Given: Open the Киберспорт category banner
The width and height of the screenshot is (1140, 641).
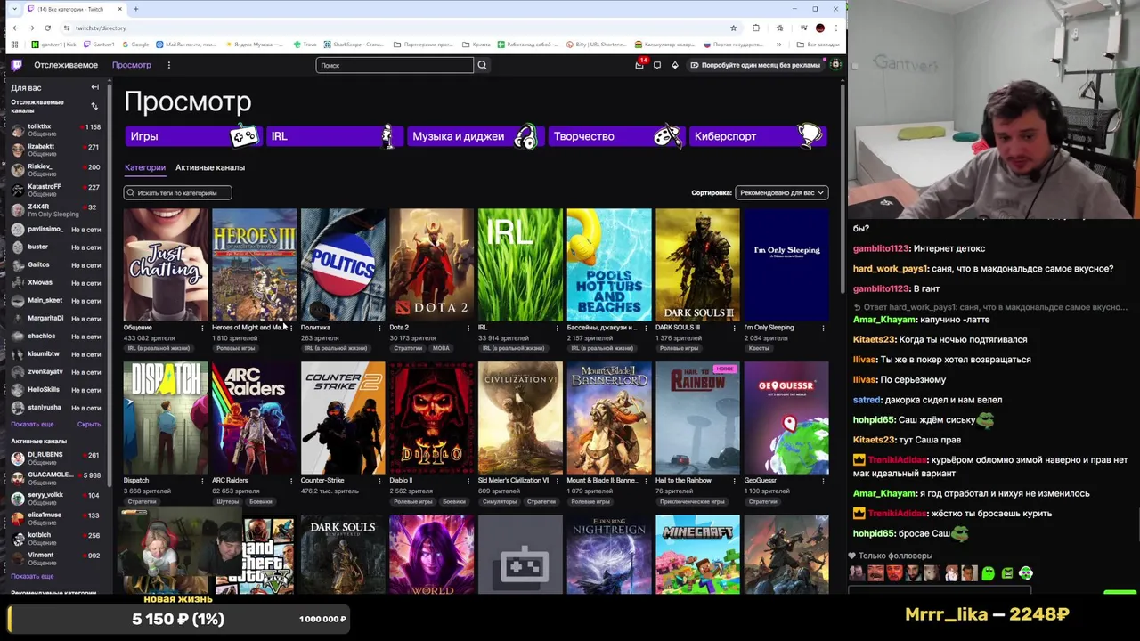Looking at the screenshot, I should pyautogui.click(x=758, y=136).
